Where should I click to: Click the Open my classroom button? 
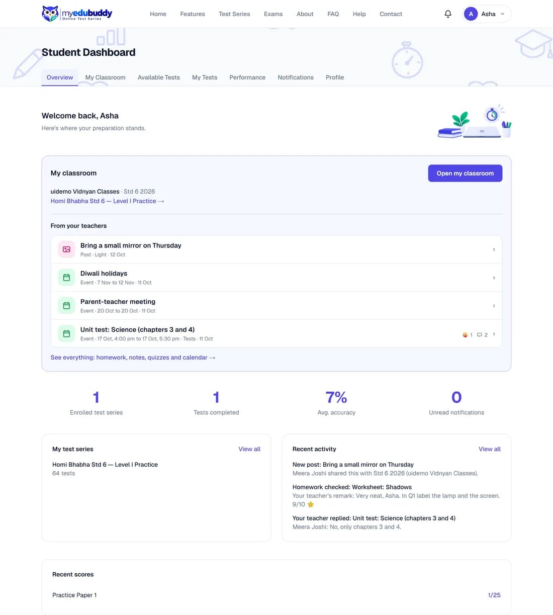pos(465,173)
